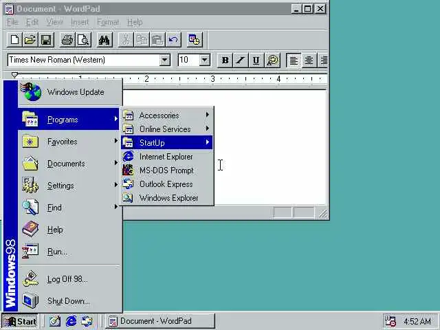Click the Task Scheduler tray icon
Viewport: 440px width, 330px height.
390,321
